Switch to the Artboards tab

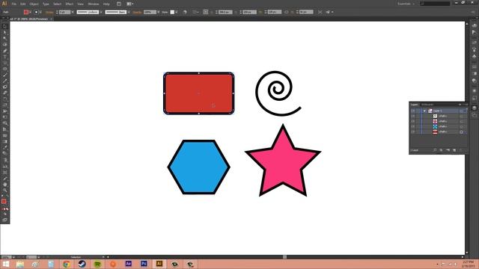pyautogui.click(x=427, y=105)
